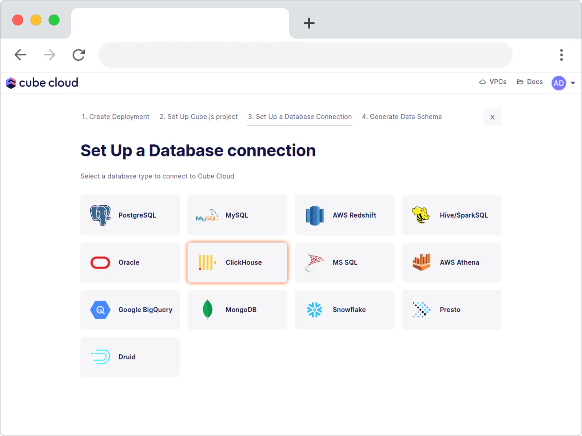Click the Presto dotted logo icon

click(422, 310)
